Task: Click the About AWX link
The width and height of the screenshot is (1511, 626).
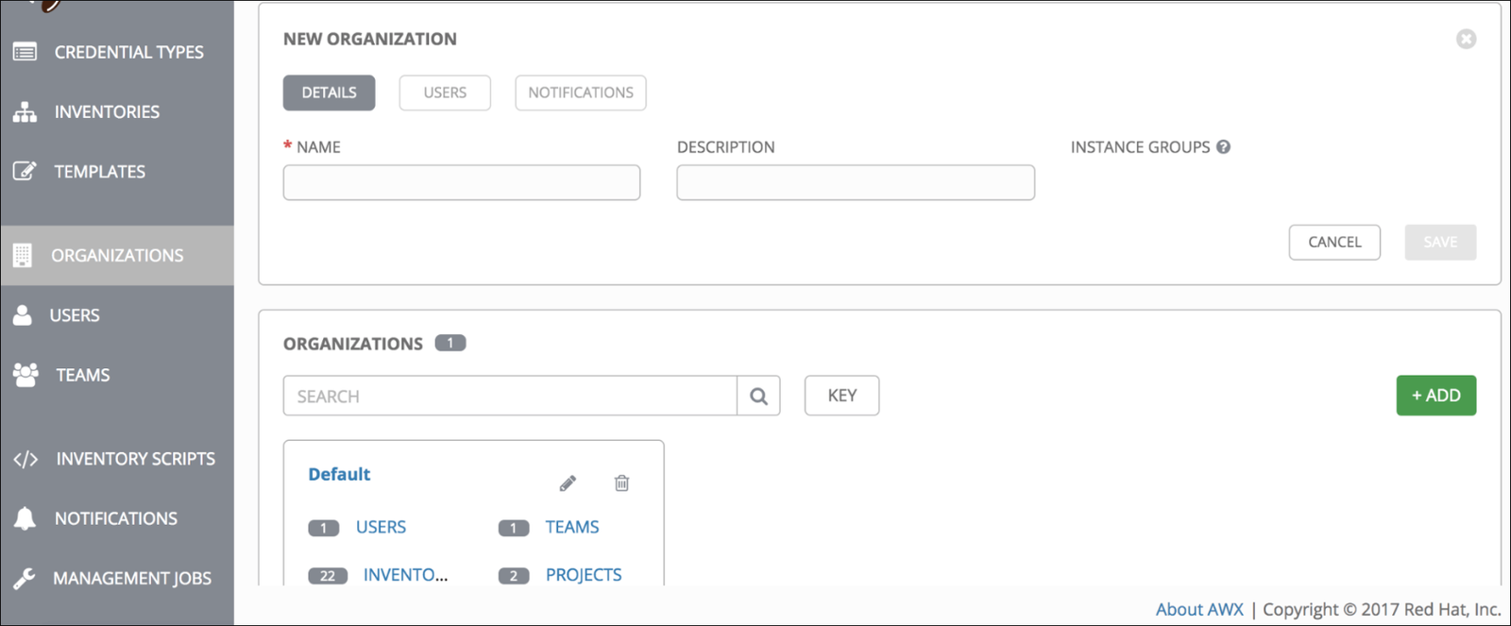Action: click(1199, 609)
